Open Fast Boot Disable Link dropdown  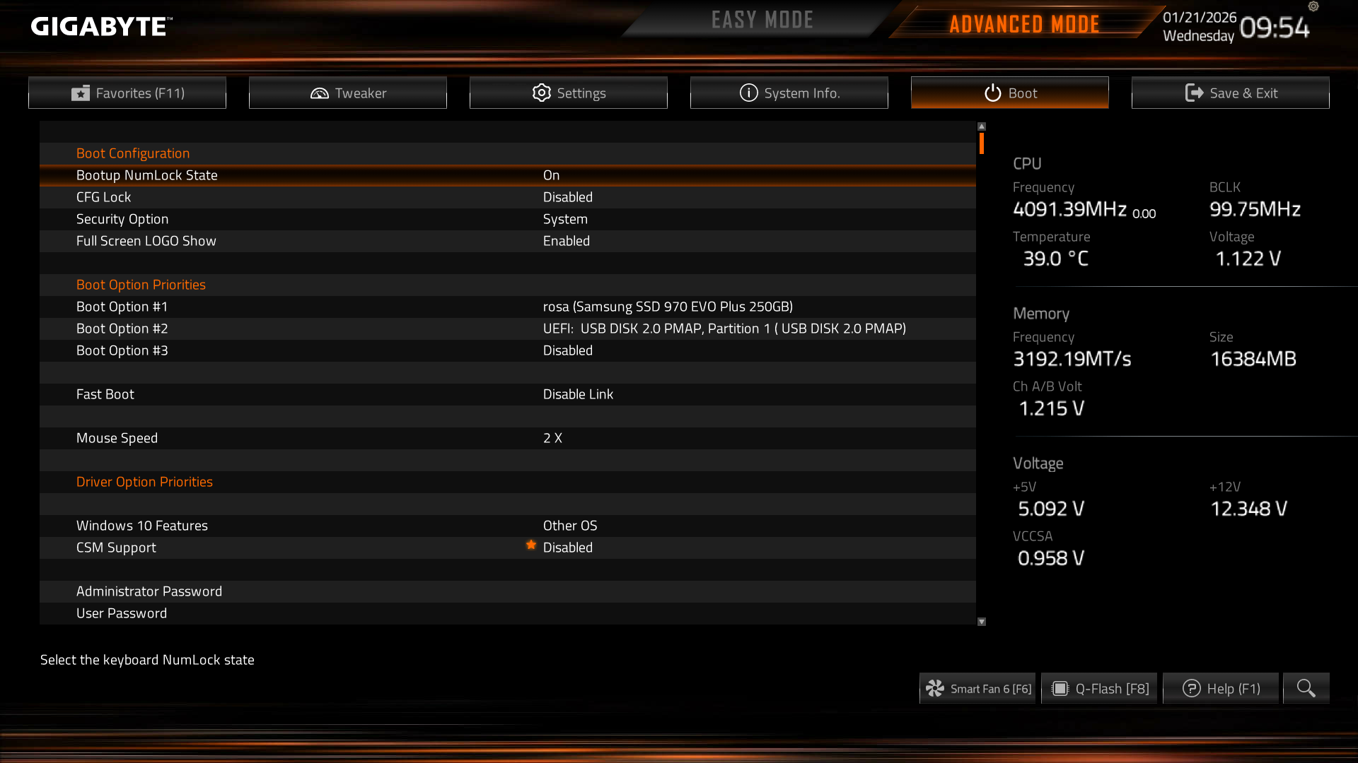[x=578, y=394]
